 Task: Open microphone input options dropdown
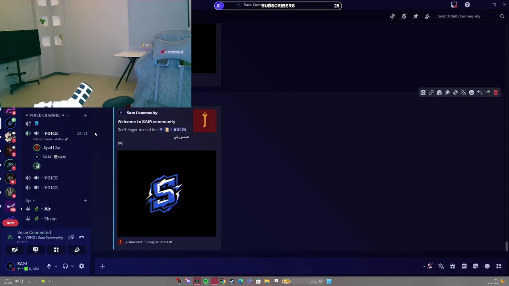[56, 266]
